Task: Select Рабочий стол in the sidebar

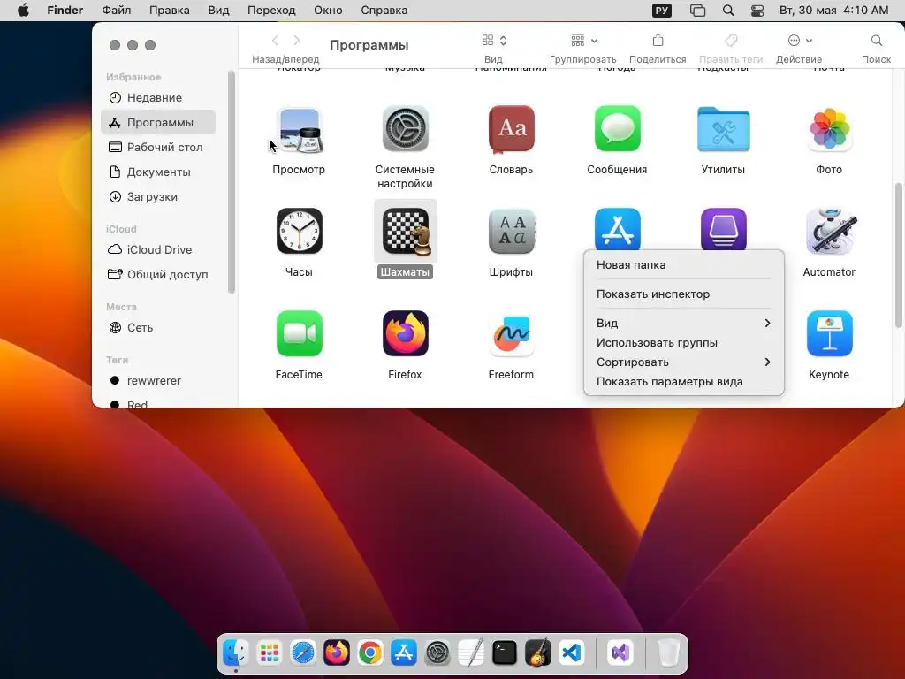Action: pos(158,148)
